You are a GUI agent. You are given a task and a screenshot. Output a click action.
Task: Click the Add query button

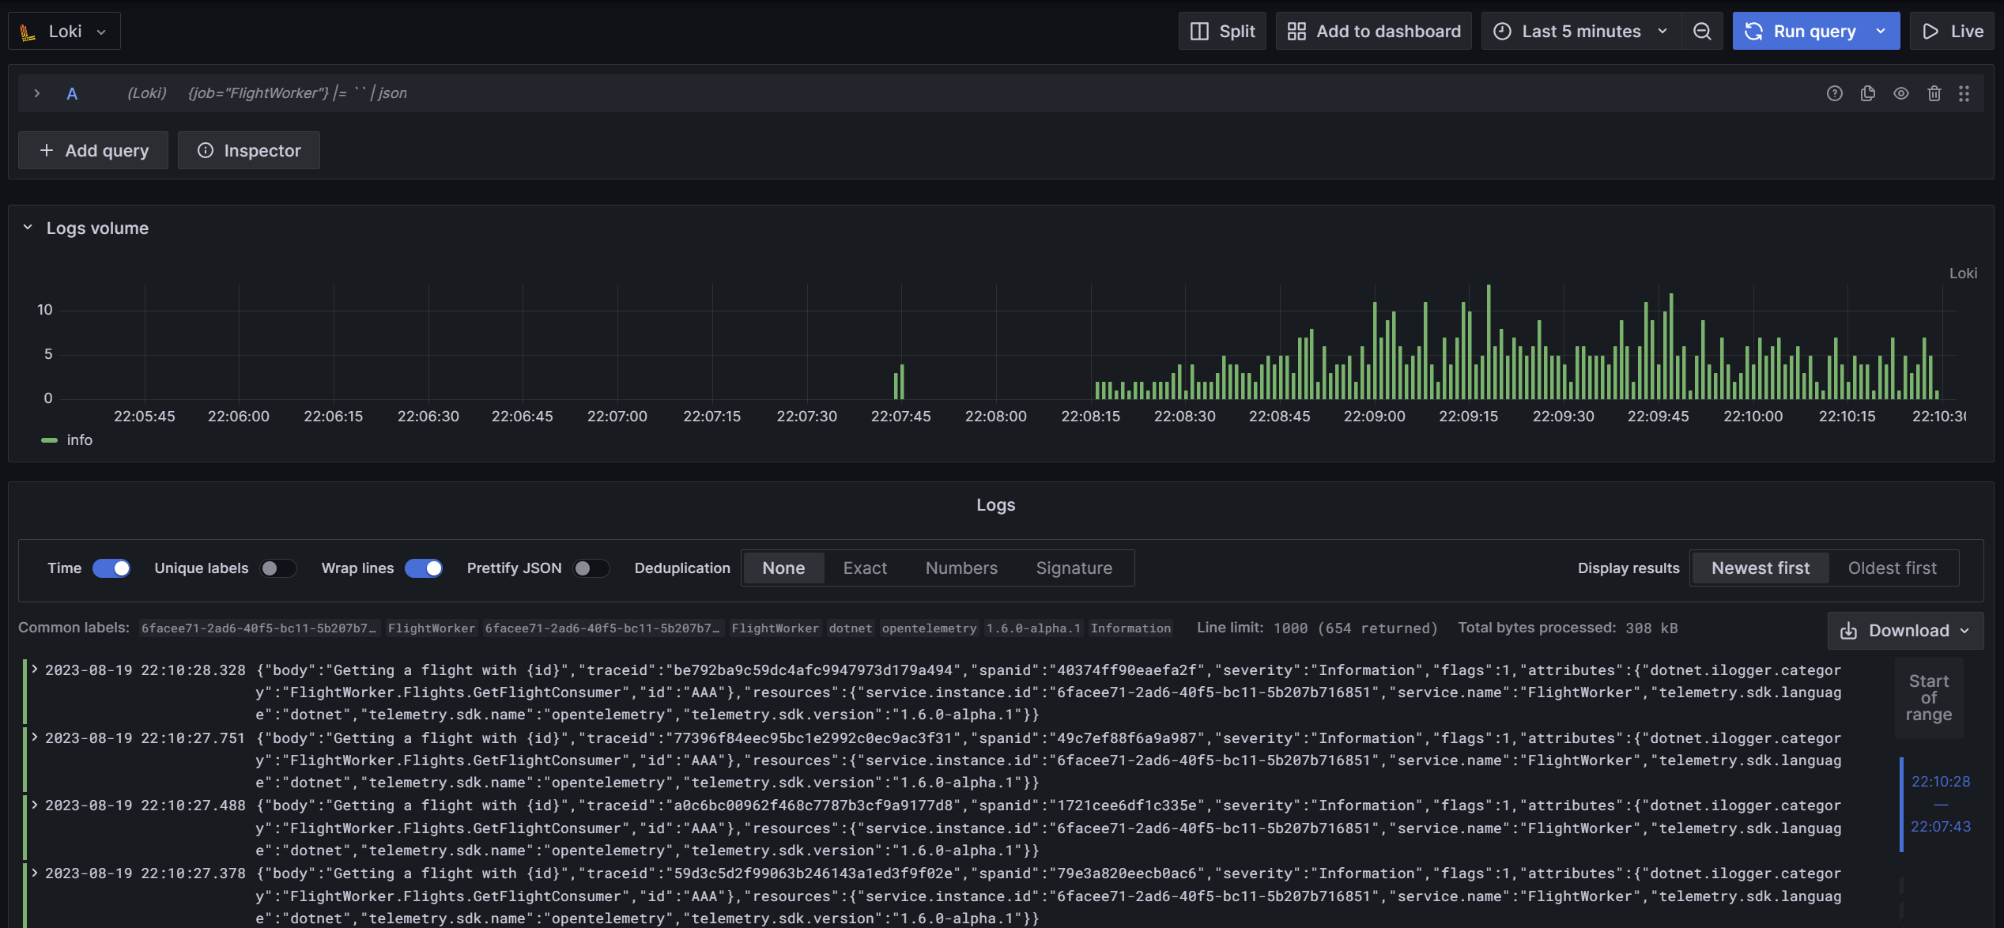coord(93,150)
